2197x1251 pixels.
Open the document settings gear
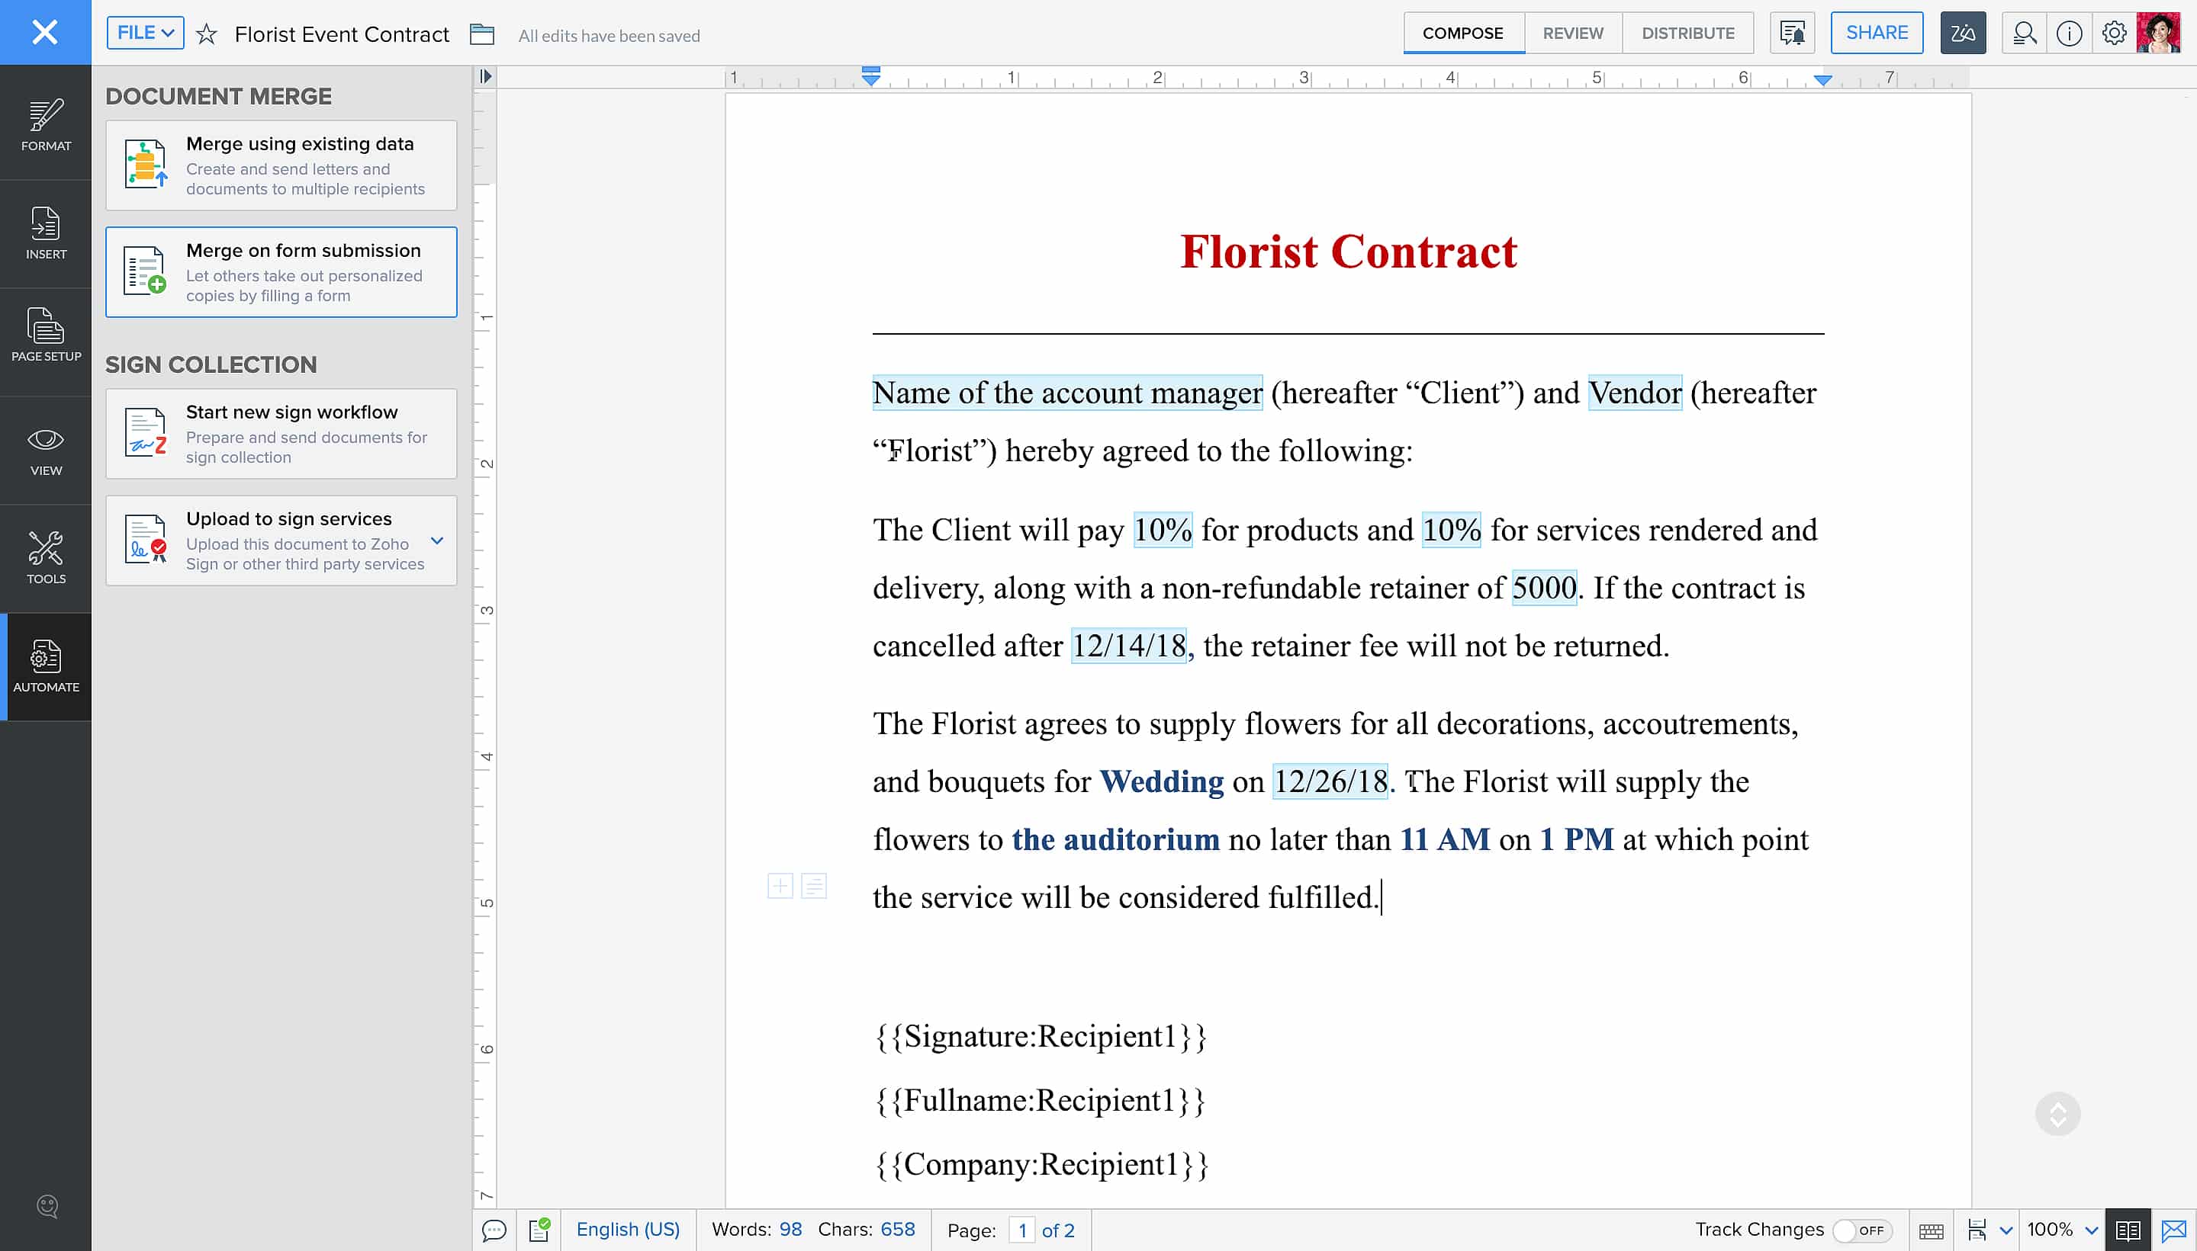[2115, 33]
